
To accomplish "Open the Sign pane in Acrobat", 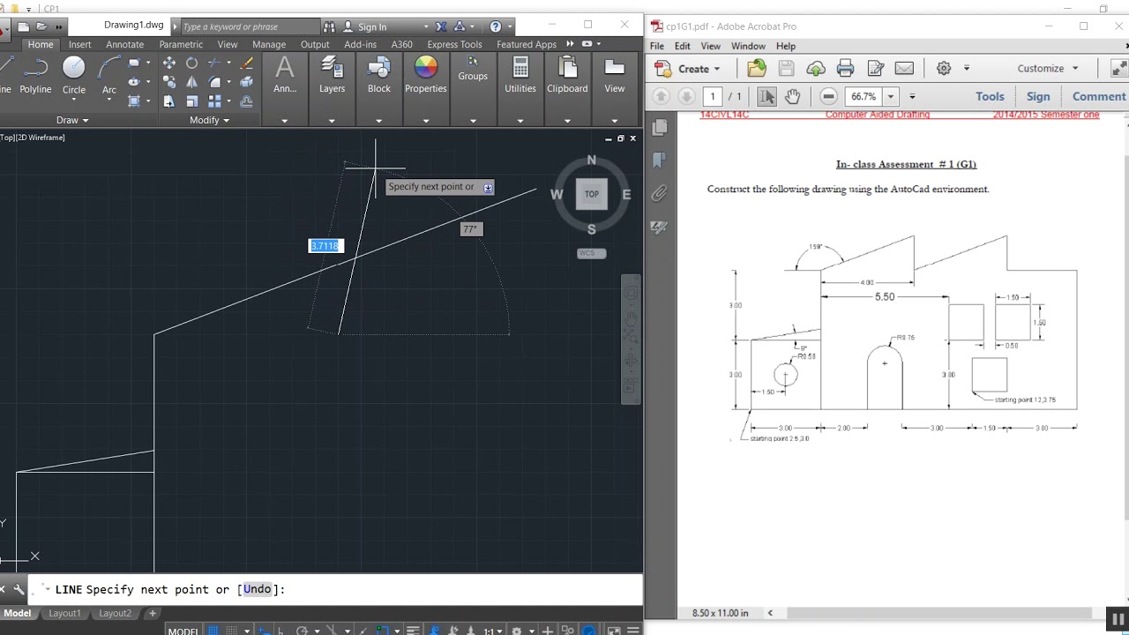I will click(1038, 96).
